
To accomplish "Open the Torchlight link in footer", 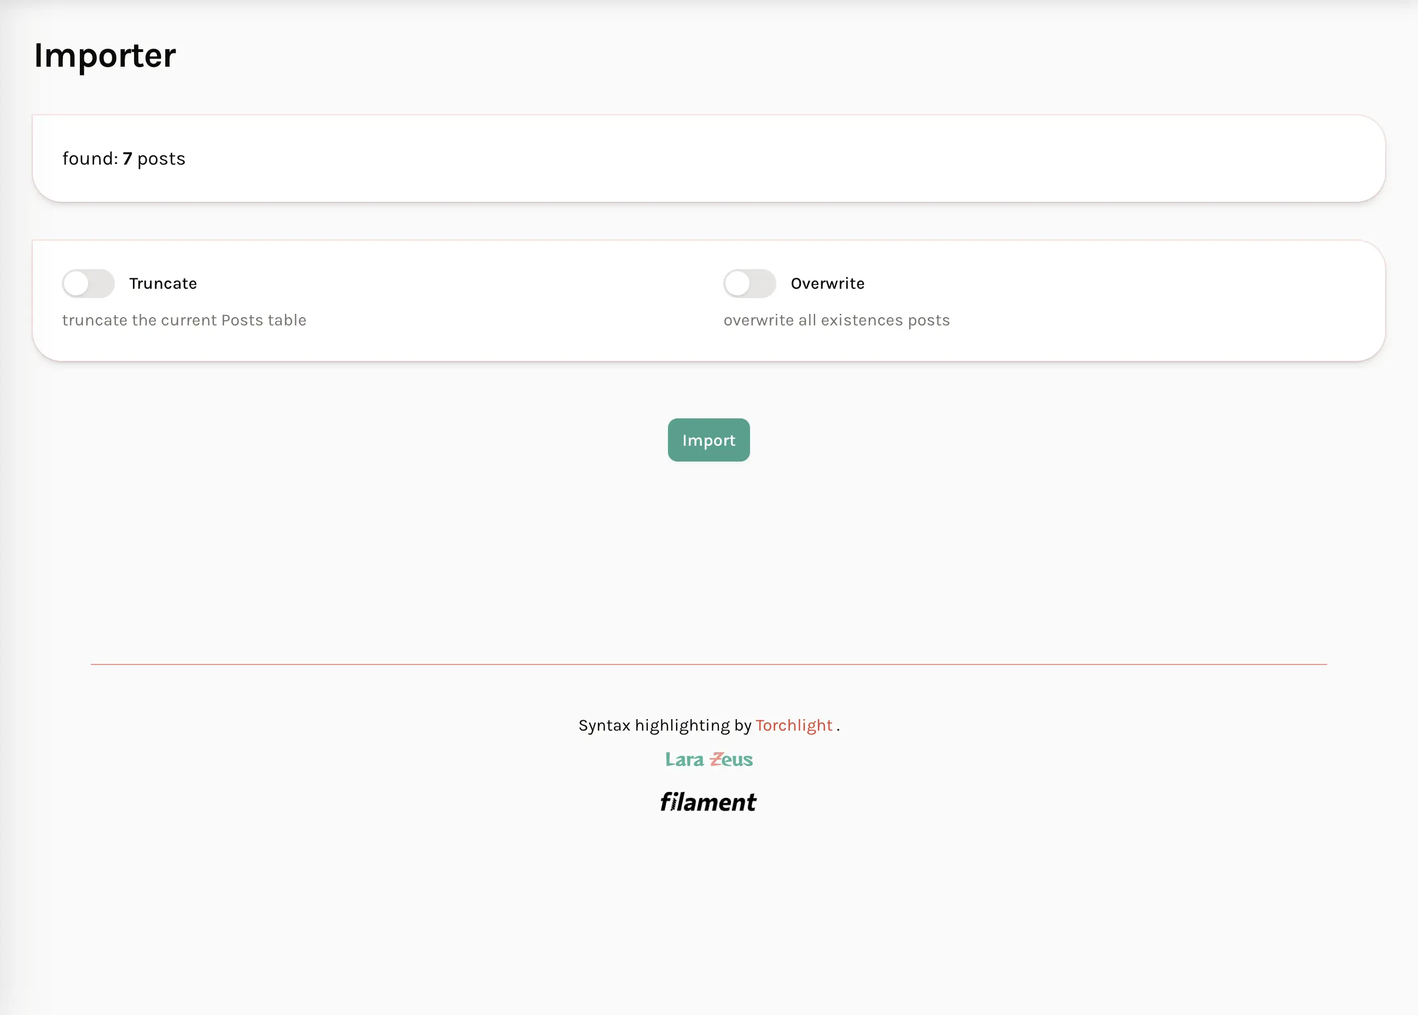I will tap(793, 726).
